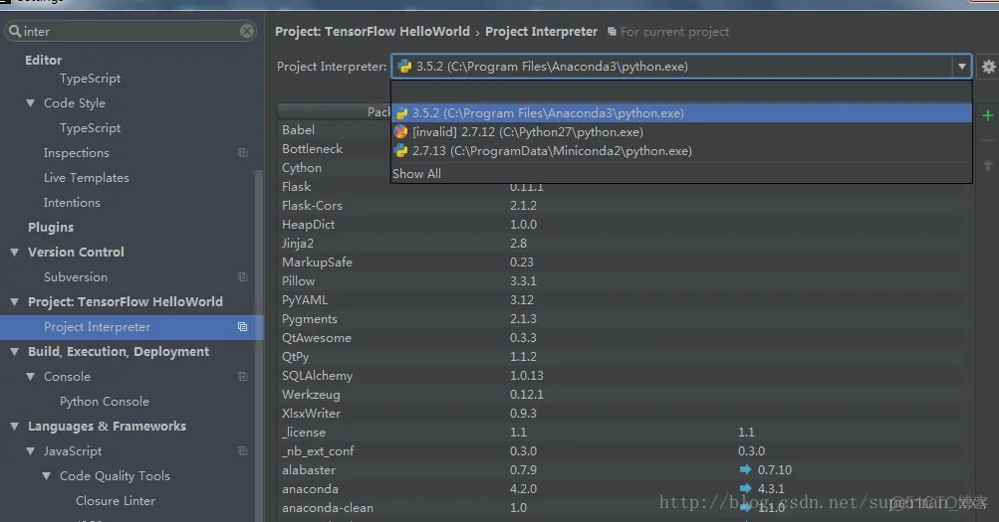
Task: Collapse the Code Quality Tools node
Action: [x=46, y=475]
